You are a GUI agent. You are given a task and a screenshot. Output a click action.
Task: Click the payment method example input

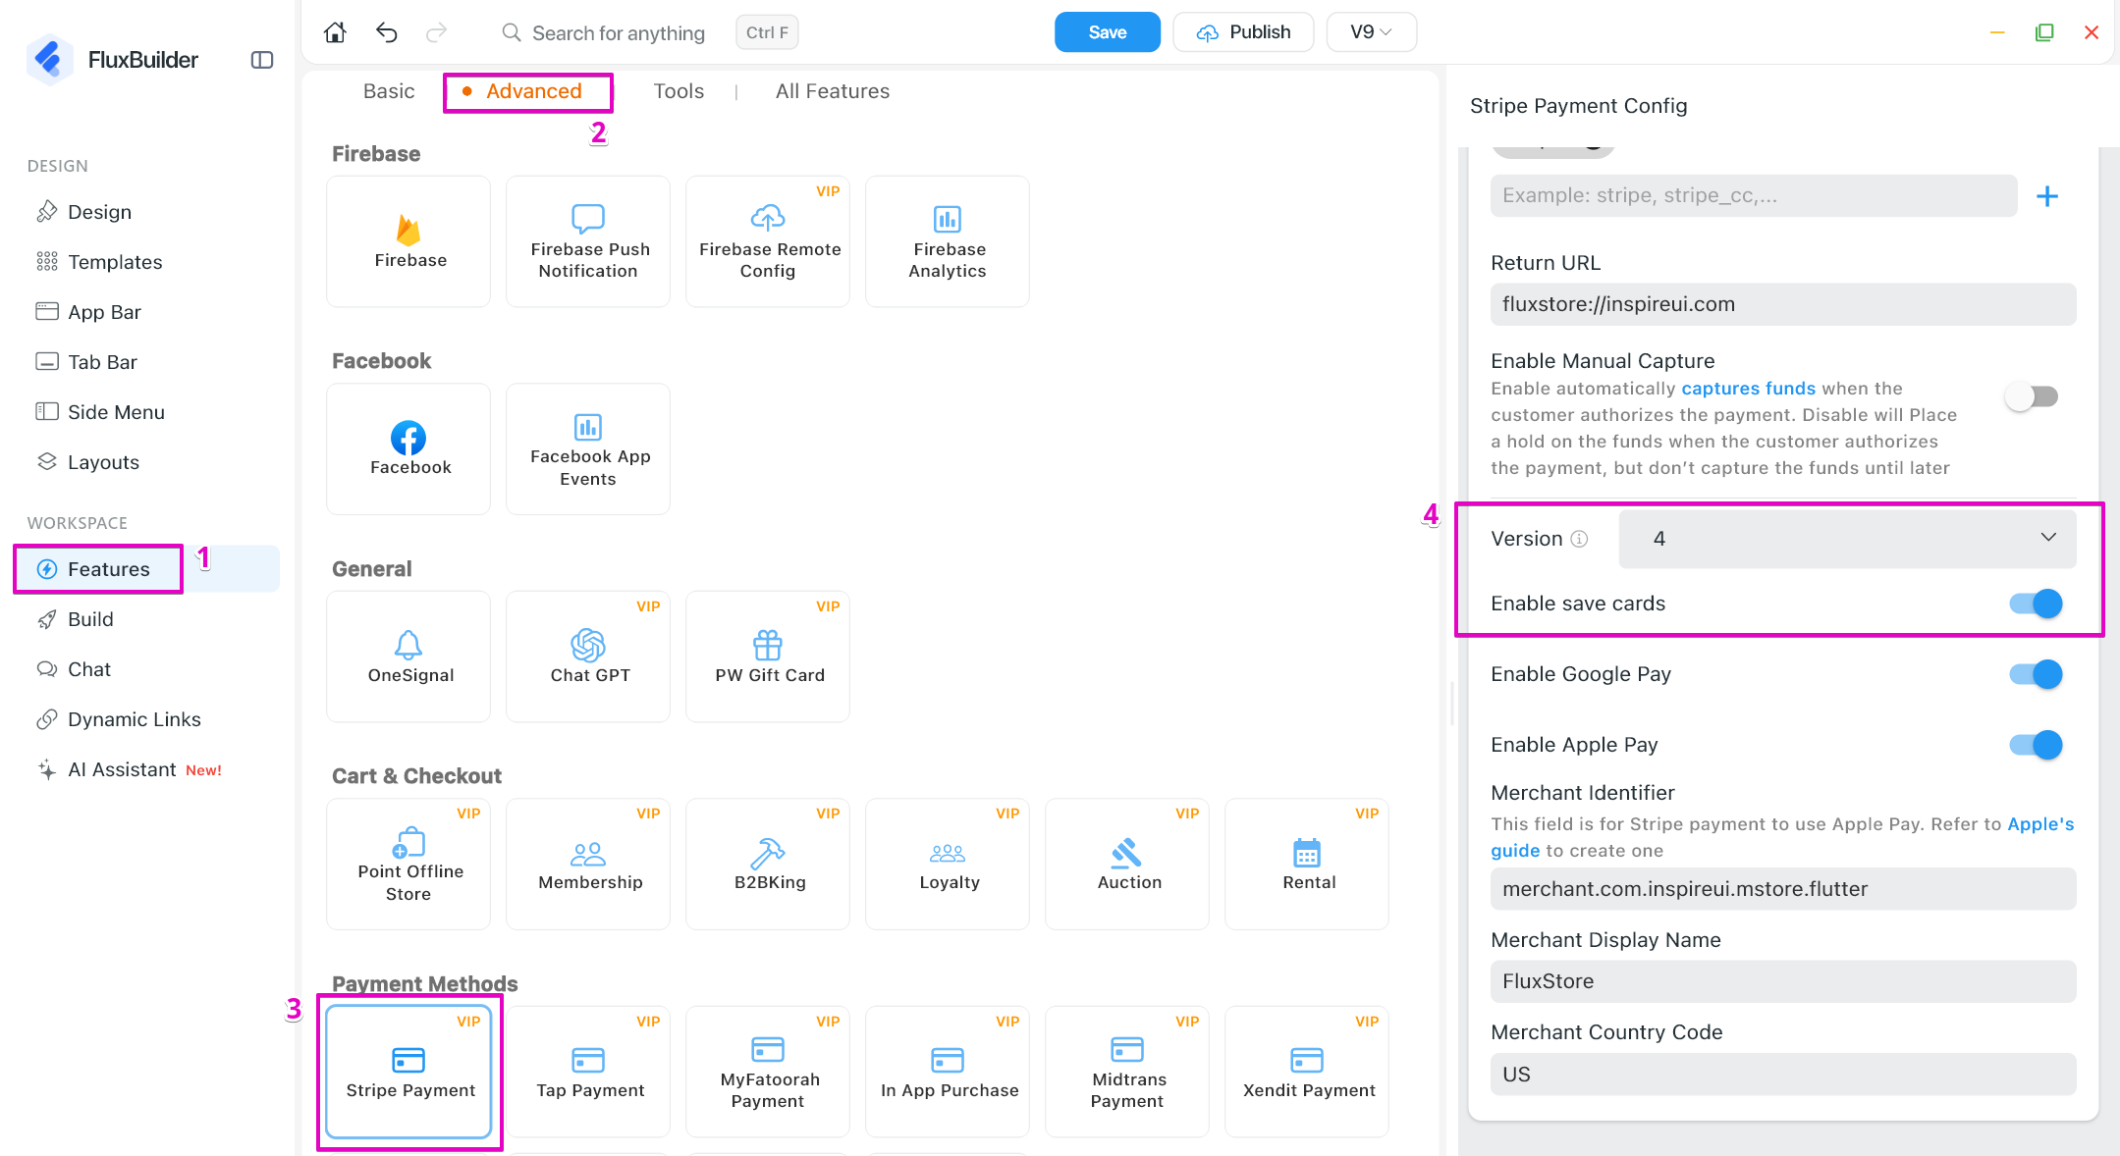(x=1753, y=195)
